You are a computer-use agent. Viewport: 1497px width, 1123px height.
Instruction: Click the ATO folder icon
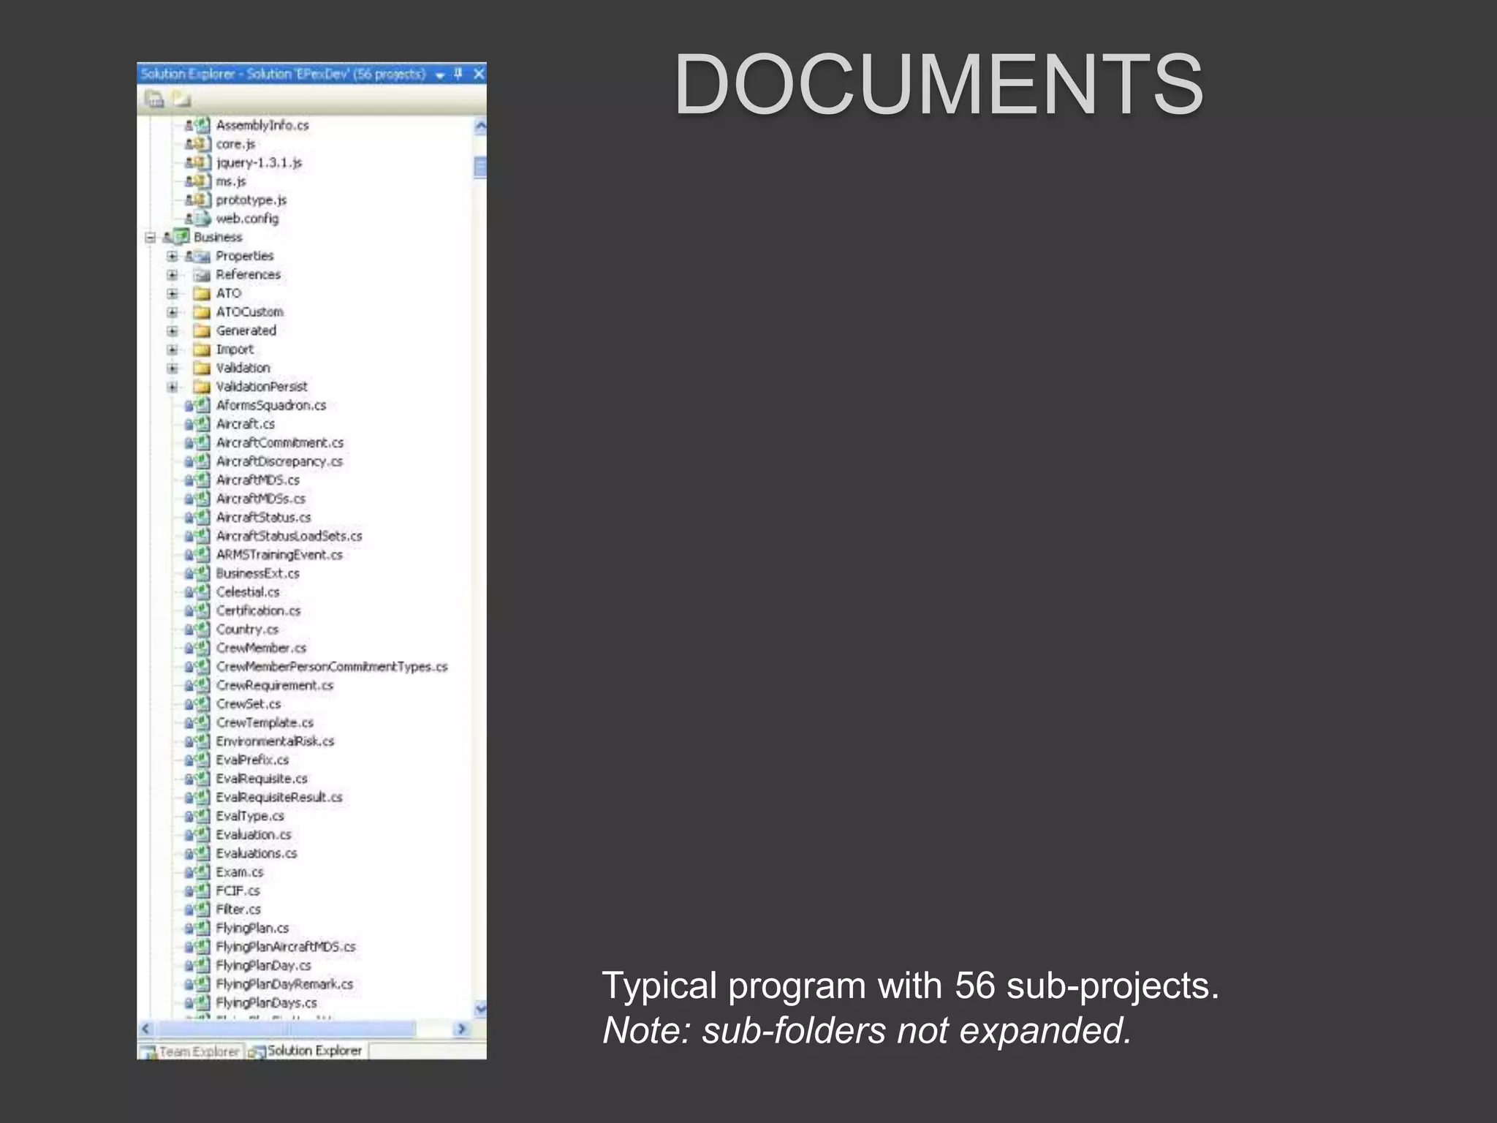tap(202, 293)
